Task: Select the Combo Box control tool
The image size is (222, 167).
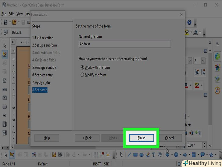Action: 5,133
